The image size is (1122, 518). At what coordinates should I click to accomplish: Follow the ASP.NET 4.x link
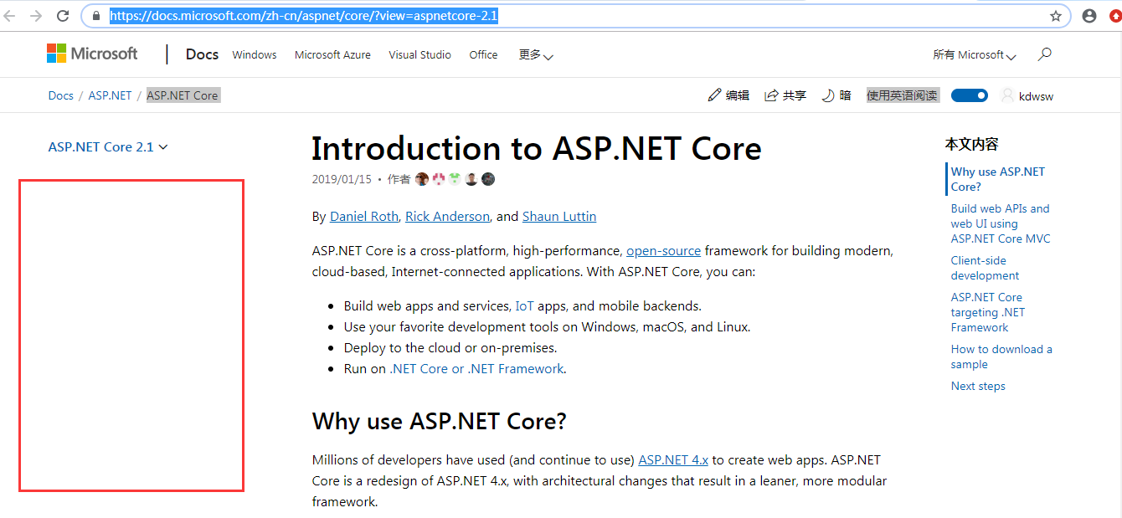pos(673,459)
